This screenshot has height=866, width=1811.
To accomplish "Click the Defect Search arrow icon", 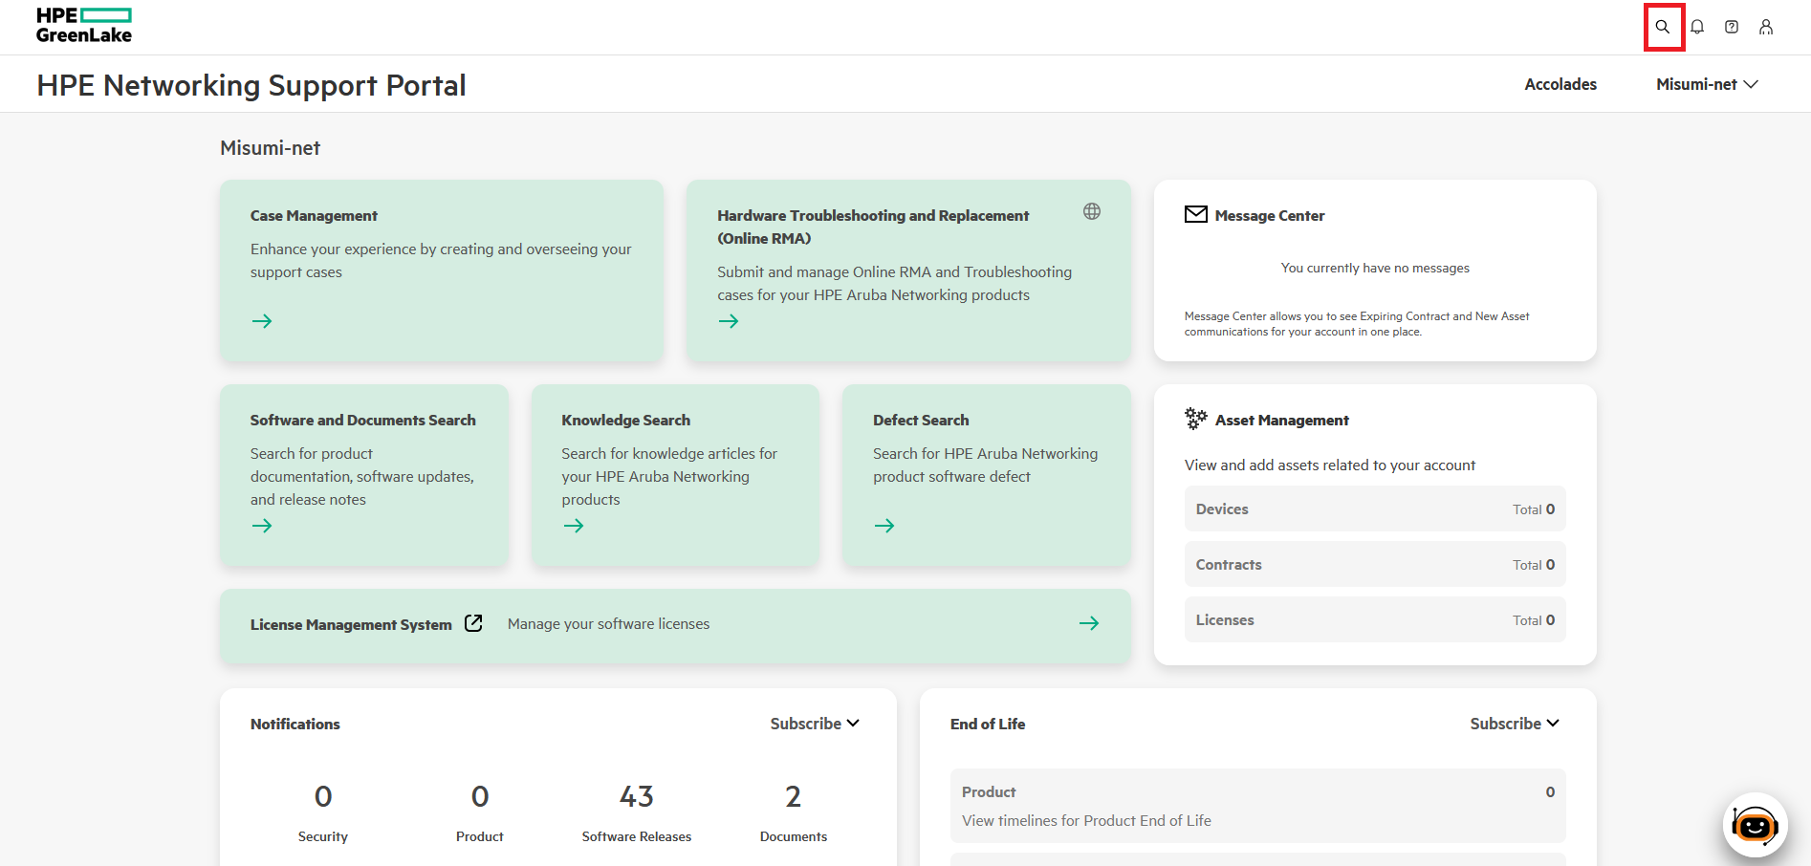I will tap(884, 526).
